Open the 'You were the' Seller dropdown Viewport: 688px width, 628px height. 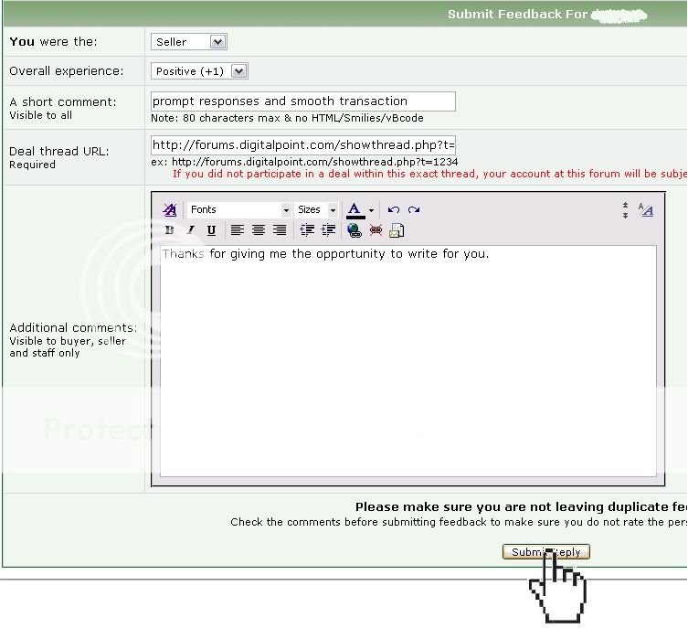188,42
